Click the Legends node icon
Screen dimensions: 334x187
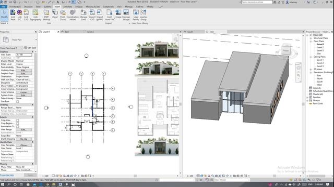(311, 88)
